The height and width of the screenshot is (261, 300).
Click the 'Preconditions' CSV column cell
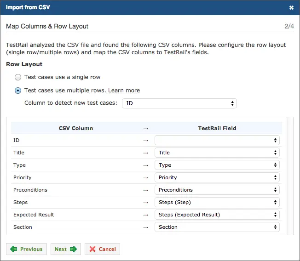(76, 190)
